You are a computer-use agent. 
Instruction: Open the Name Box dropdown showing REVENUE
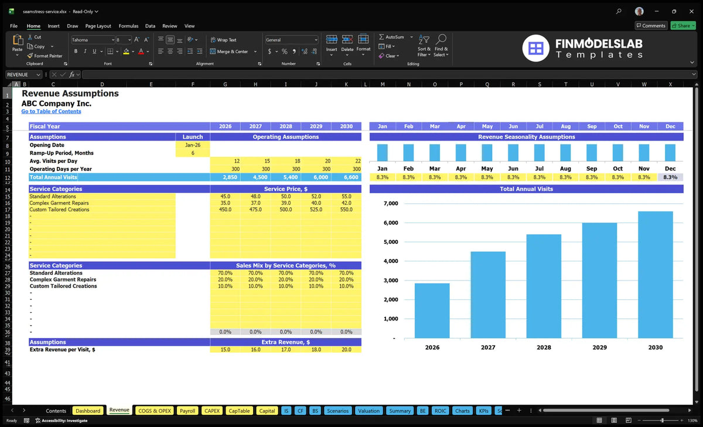click(38, 74)
